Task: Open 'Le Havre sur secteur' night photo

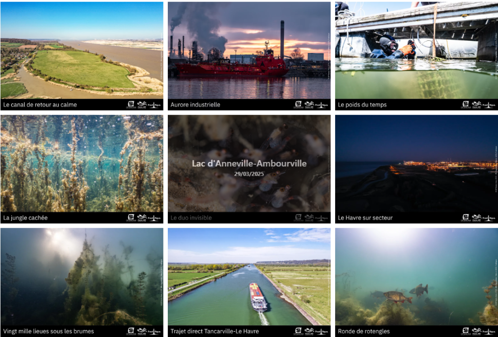Action: click(416, 163)
